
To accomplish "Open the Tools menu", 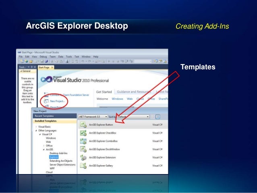I will coord(69,56).
